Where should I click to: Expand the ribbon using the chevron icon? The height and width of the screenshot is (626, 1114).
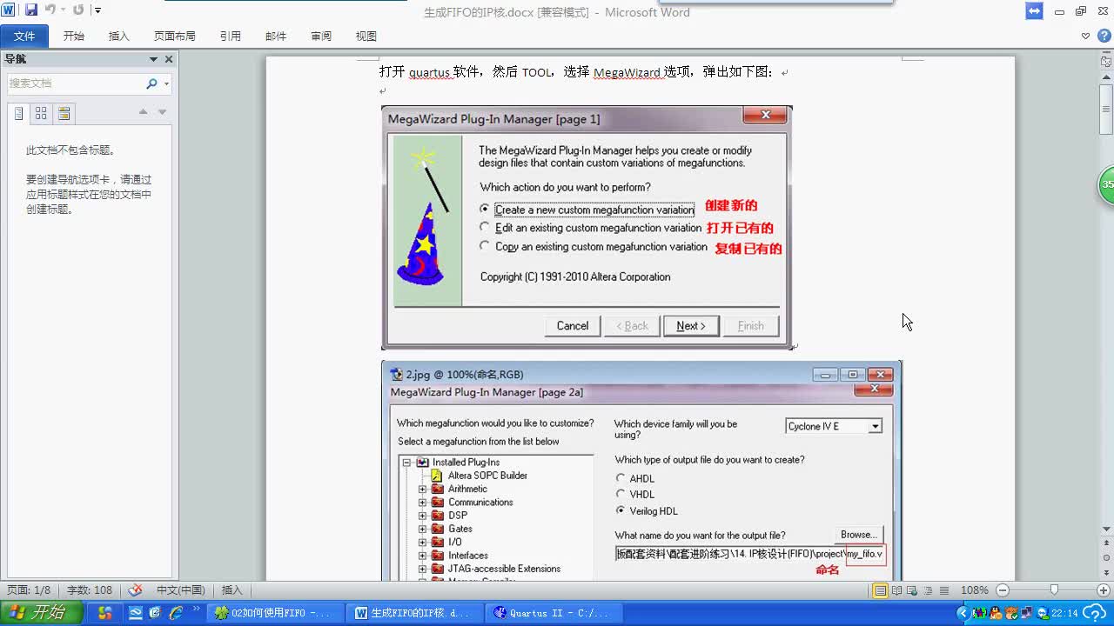pos(1085,37)
